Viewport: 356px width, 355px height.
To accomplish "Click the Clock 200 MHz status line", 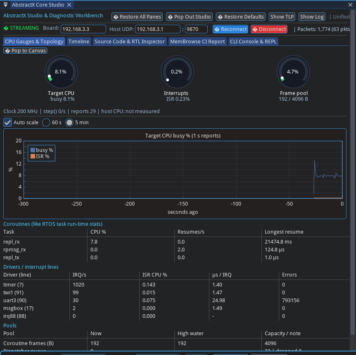I will pyautogui.click(x=81, y=111).
